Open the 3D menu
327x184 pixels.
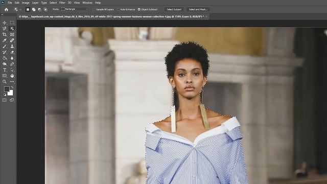(x=69, y=3)
